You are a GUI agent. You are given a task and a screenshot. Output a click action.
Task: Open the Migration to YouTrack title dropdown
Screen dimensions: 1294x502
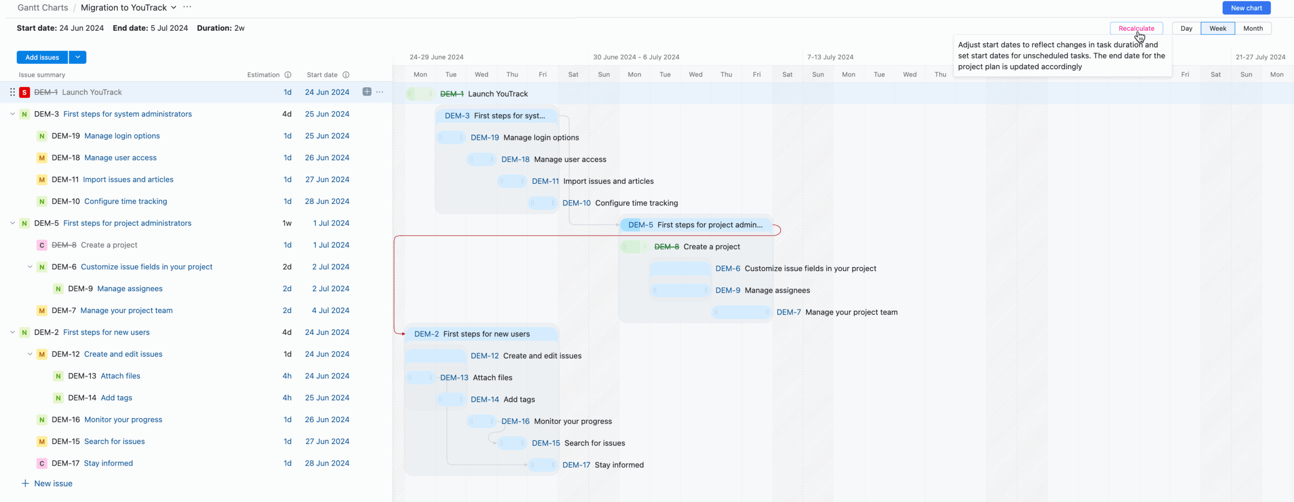point(174,8)
